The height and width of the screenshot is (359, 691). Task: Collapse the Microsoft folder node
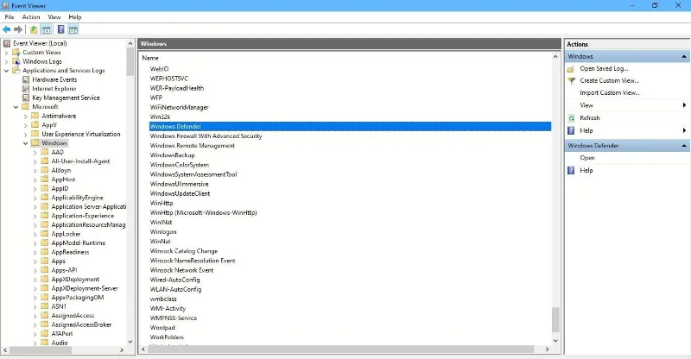coord(16,107)
